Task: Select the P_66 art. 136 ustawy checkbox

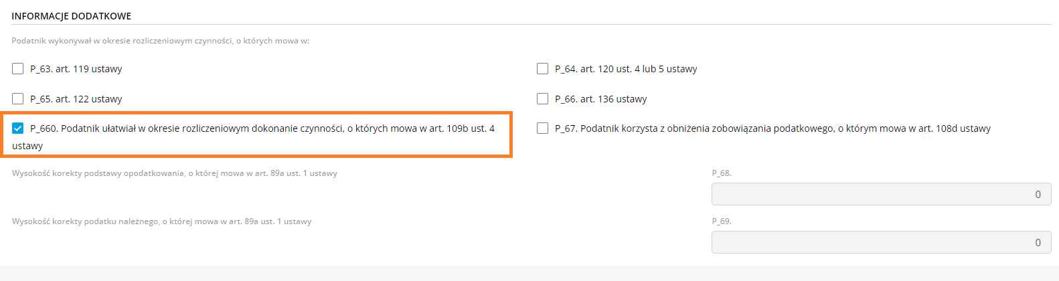Action: pyautogui.click(x=543, y=99)
